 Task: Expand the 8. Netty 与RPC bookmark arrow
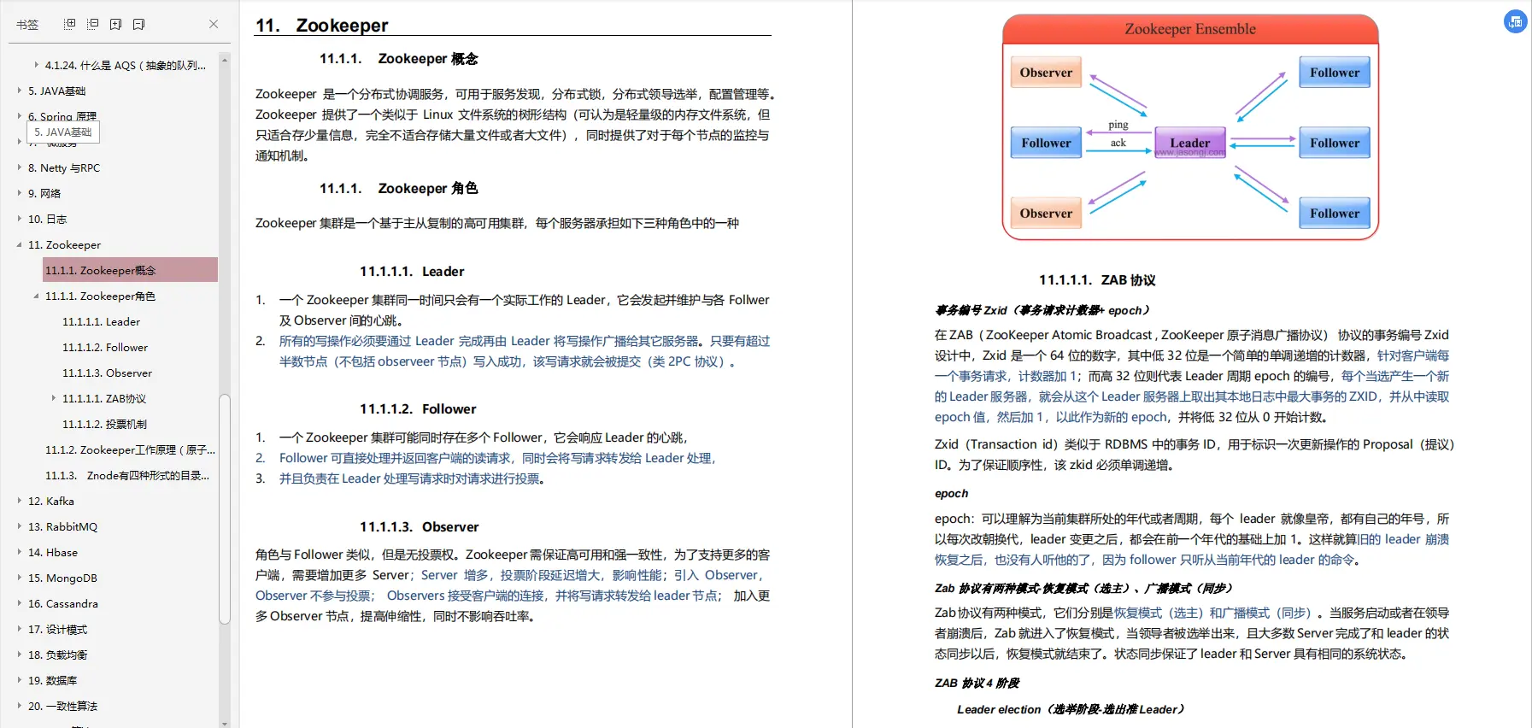[20, 167]
